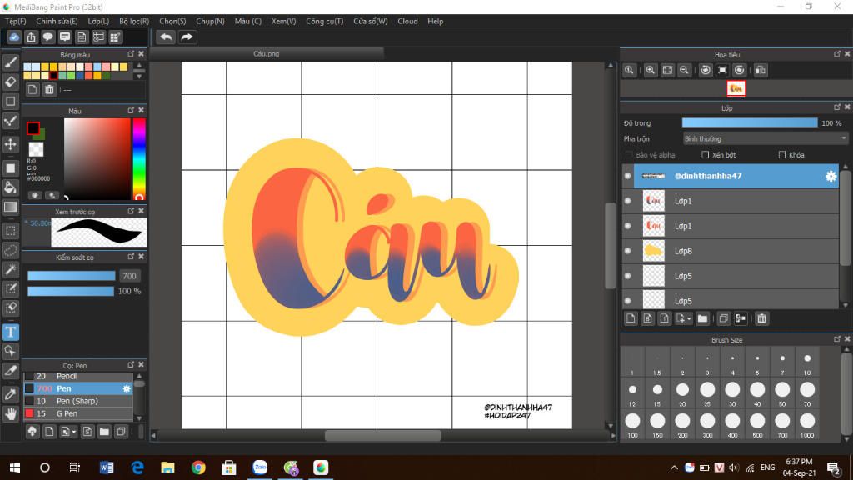Viewport: 853px width, 480px height.
Task: Choose the G Pen brush
Action: [78, 413]
